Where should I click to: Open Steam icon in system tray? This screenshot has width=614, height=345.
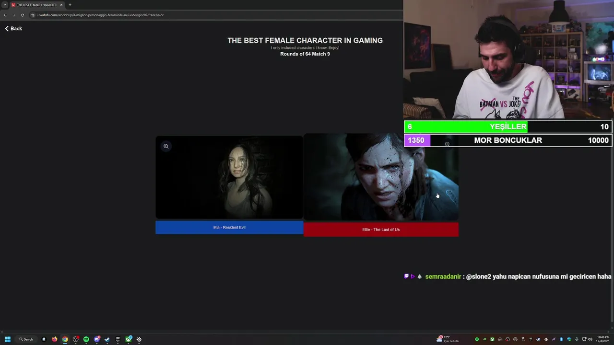click(538, 339)
